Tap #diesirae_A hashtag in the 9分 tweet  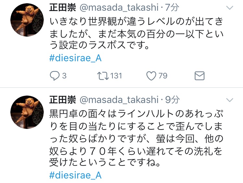[75, 175]
